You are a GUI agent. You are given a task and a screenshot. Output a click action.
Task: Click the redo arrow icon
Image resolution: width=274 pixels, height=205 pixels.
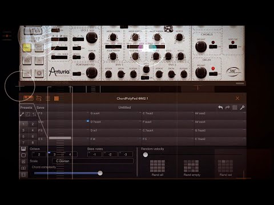[228, 108]
